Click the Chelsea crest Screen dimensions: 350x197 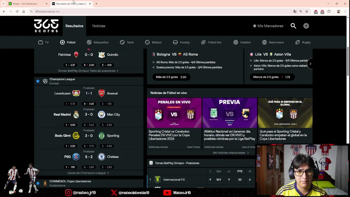point(101,157)
